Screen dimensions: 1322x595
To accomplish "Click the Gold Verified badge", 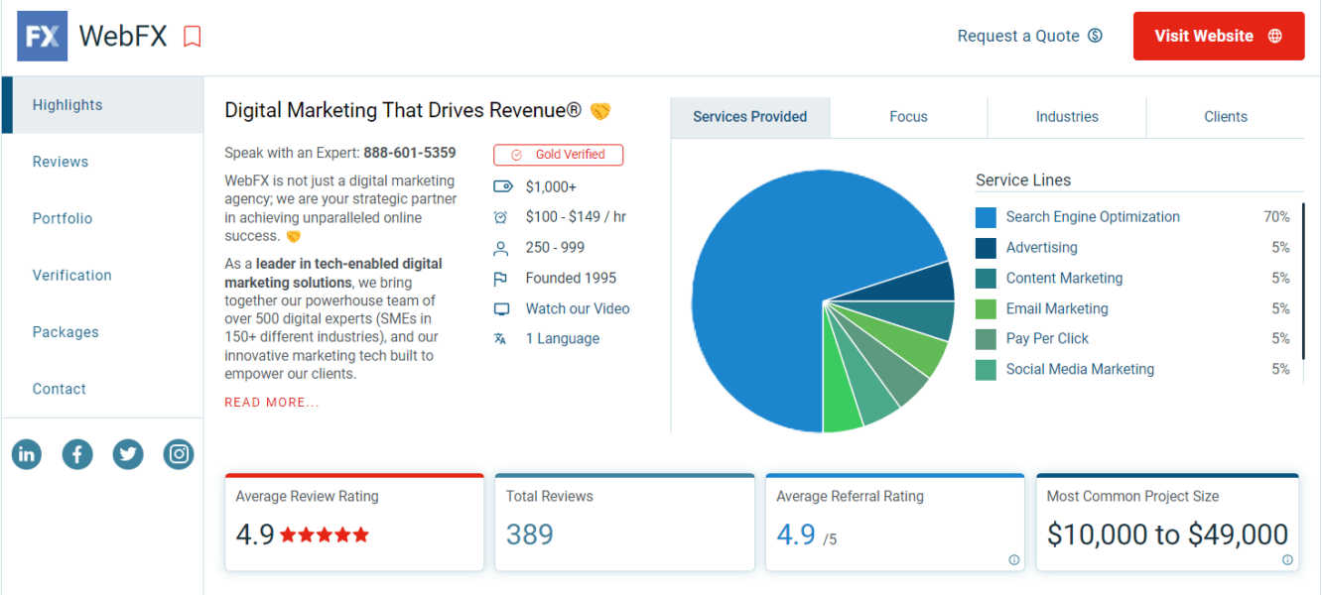I will 558,155.
